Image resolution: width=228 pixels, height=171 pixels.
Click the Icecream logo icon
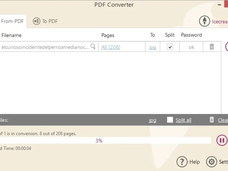(x=204, y=21)
